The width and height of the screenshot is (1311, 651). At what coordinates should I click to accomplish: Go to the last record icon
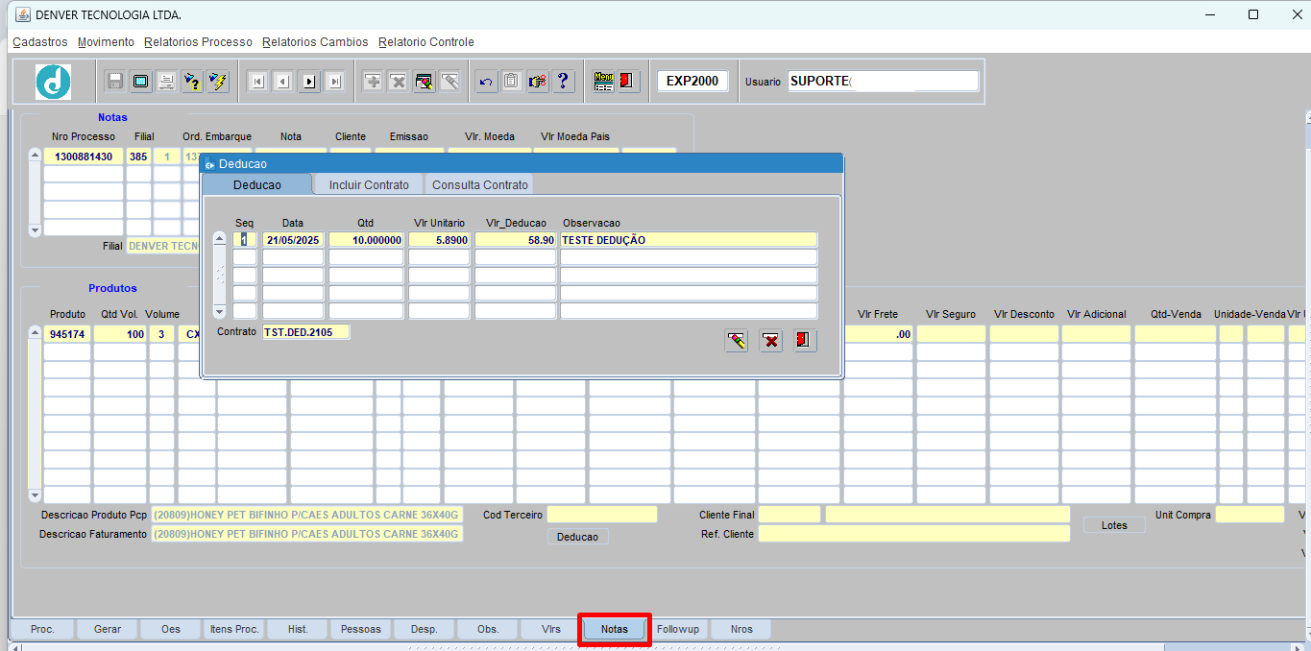[334, 82]
